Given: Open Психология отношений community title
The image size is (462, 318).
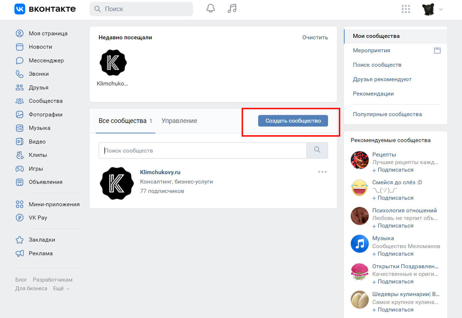Looking at the screenshot, I should [405, 210].
